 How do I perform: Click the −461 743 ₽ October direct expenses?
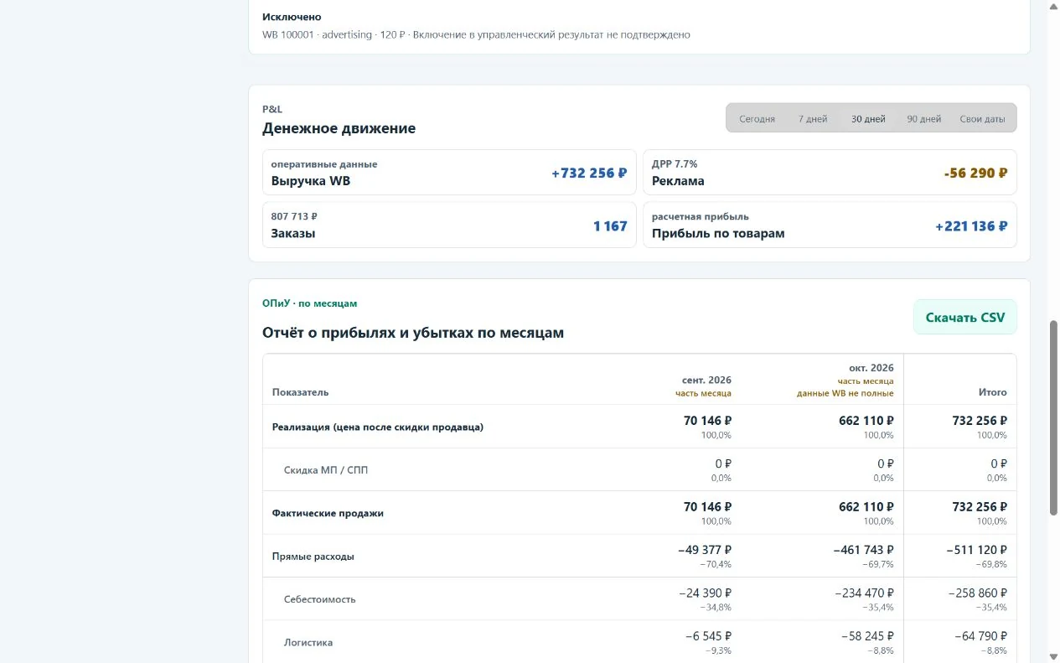864,550
